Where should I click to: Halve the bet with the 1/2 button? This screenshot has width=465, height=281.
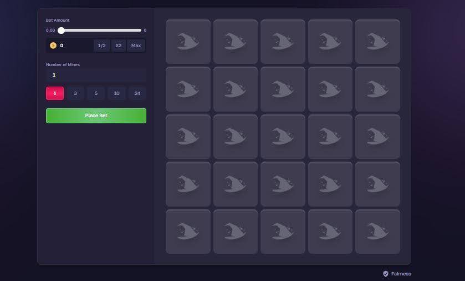101,46
